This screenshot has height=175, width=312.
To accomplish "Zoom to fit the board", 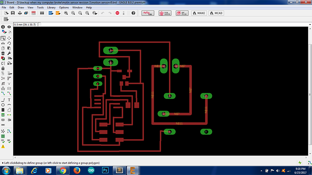I will 66,13.
